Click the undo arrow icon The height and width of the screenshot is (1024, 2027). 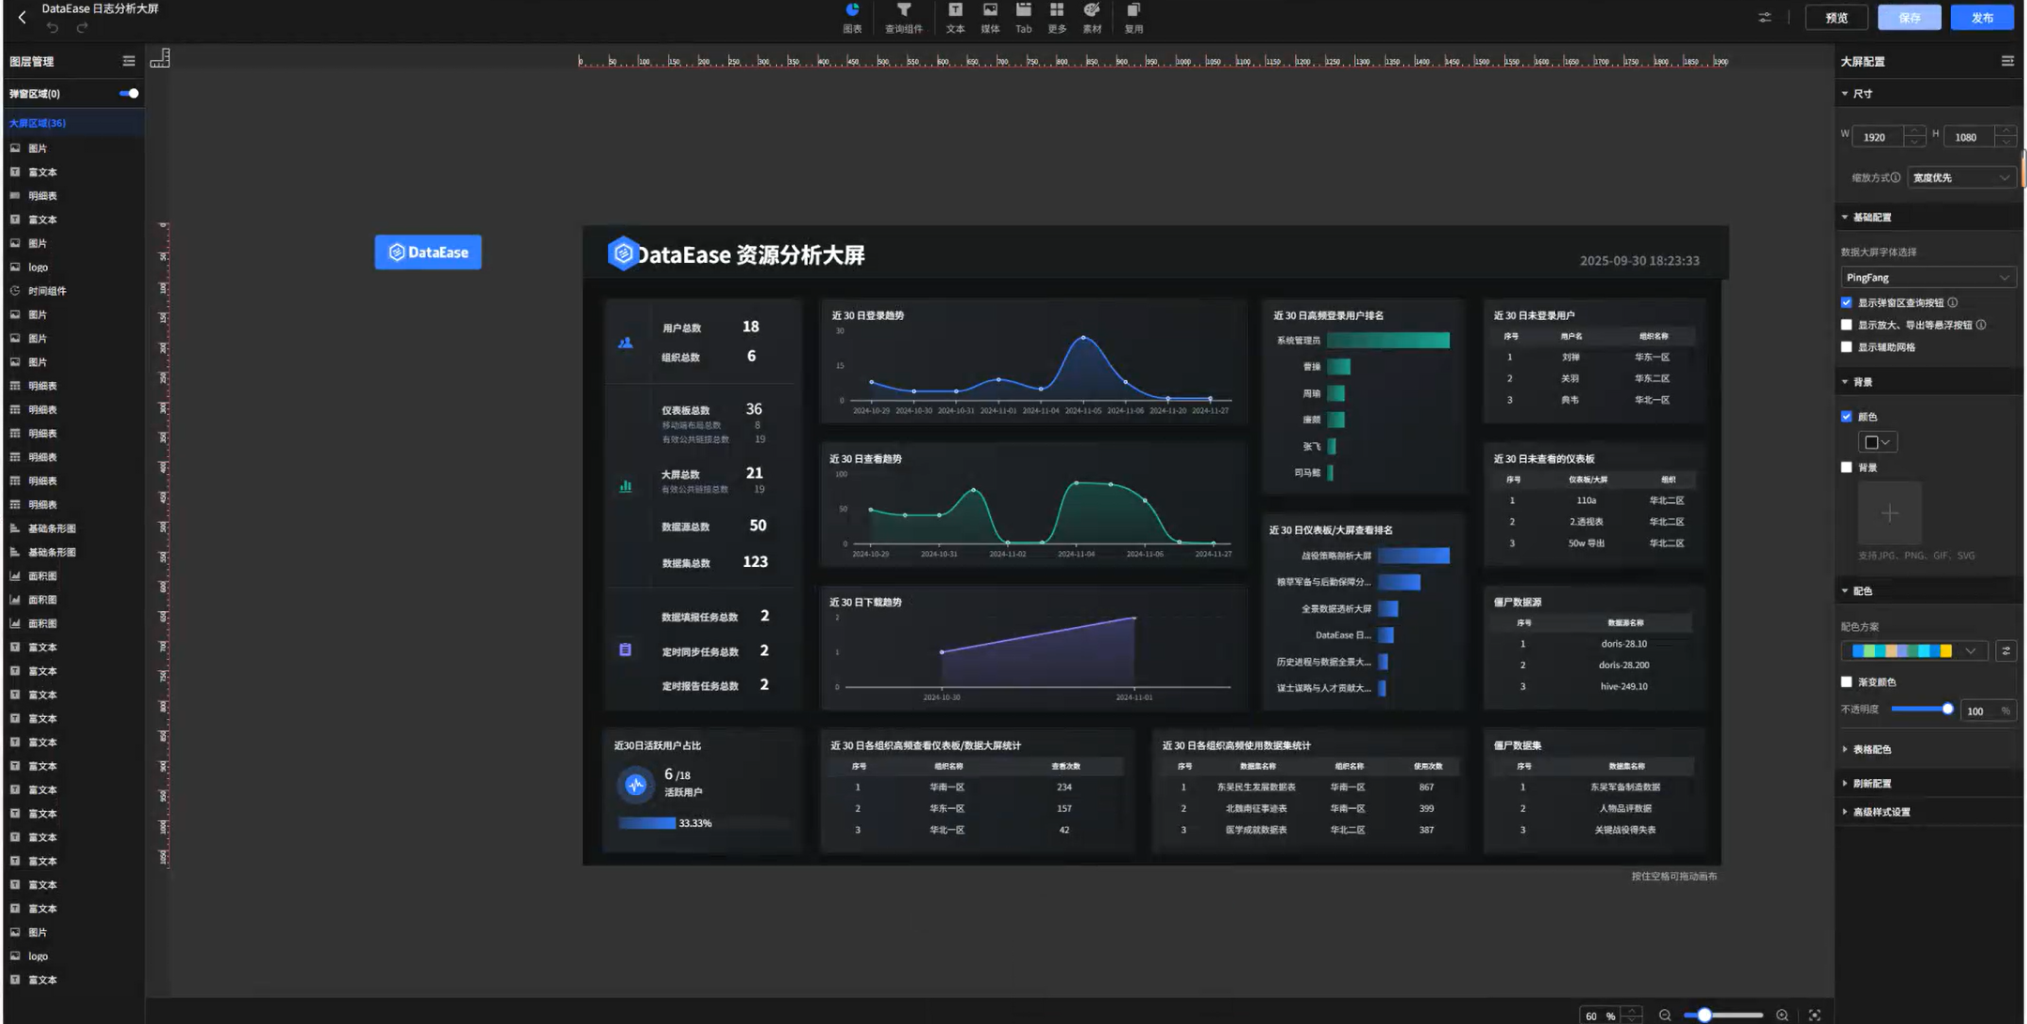coord(53,28)
